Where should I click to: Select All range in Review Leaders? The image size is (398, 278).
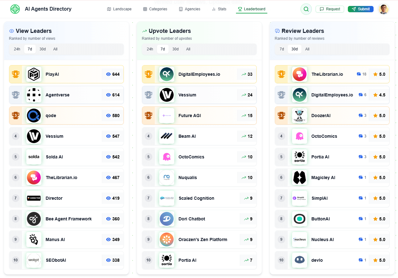(x=307, y=49)
